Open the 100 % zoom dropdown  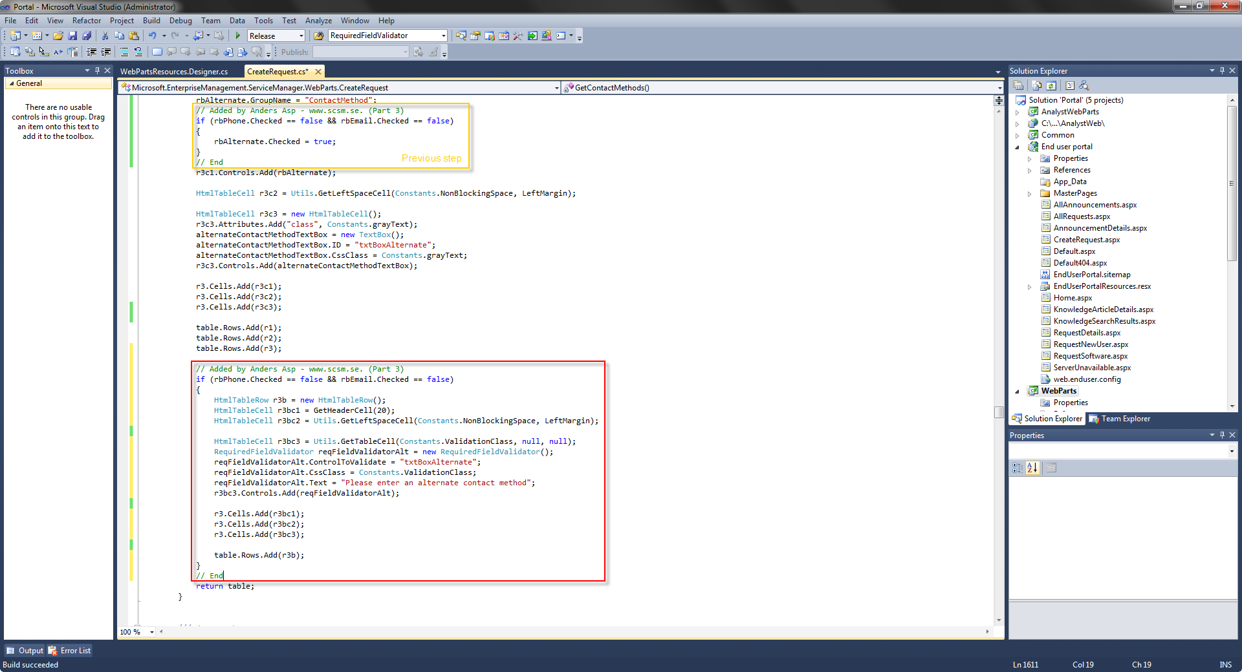click(x=152, y=632)
